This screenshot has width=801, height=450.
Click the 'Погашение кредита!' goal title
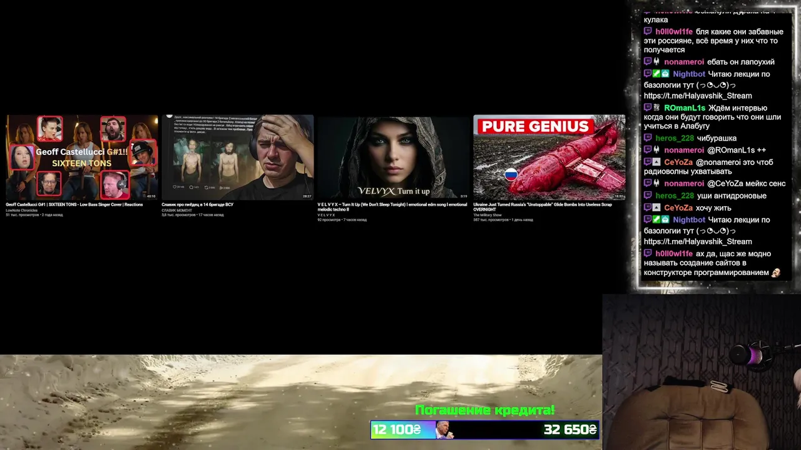coord(485,411)
